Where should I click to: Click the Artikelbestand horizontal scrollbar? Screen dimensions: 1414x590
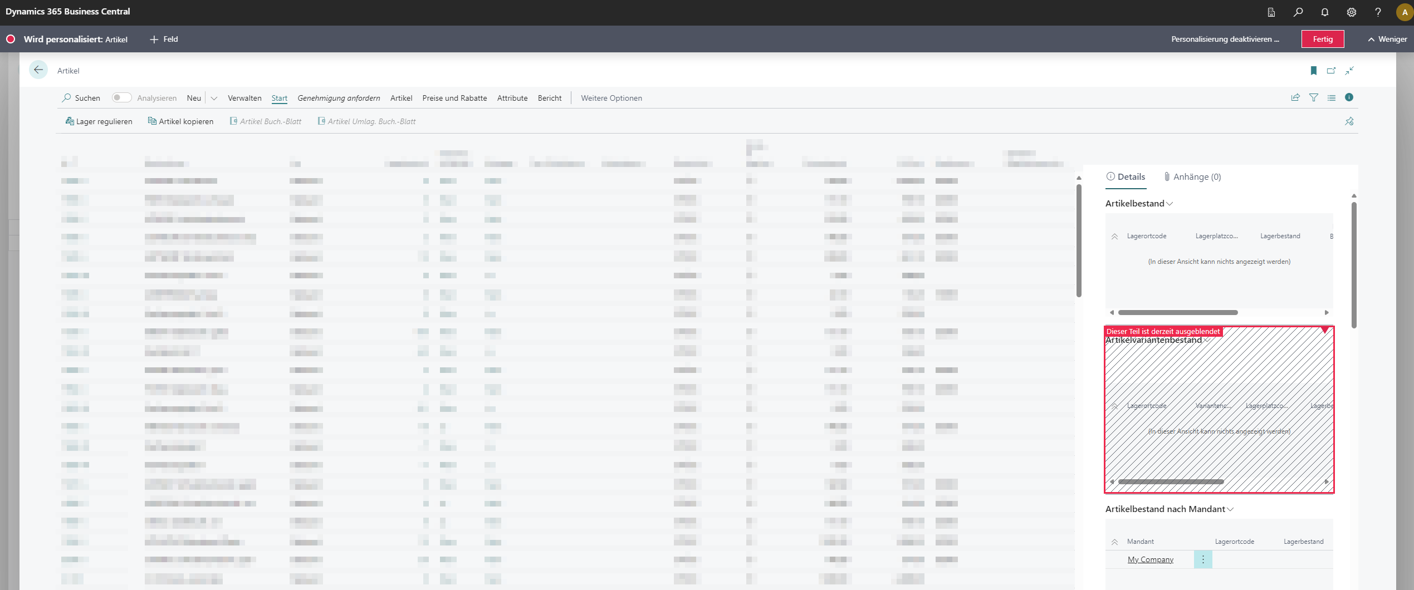[x=1177, y=313]
